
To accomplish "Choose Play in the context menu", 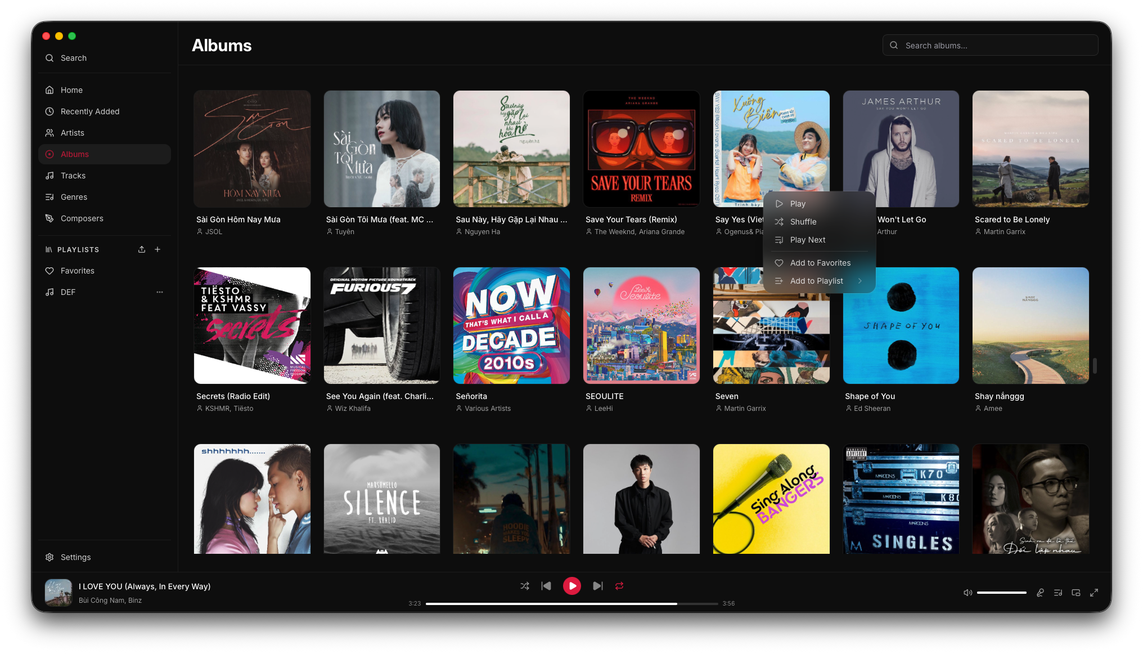I will coord(819,204).
